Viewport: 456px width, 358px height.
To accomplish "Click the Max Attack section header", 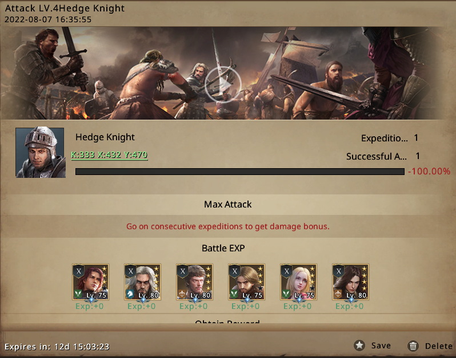I will pos(227,204).
